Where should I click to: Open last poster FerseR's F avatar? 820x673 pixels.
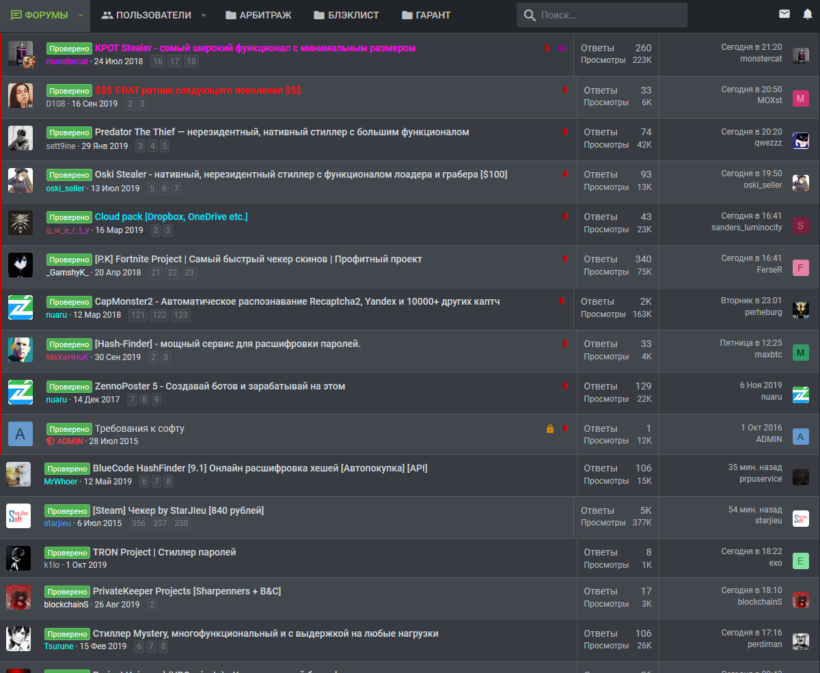[x=801, y=268]
